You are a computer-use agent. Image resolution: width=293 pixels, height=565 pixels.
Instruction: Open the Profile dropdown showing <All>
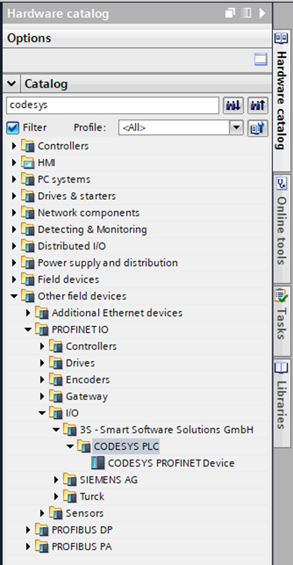[x=181, y=128]
